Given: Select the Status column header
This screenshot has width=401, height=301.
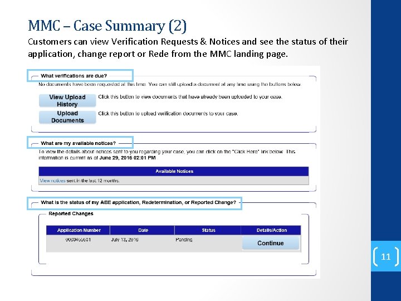Looking at the screenshot, I should (208, 230).
